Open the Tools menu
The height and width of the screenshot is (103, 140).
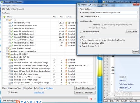point(14,6)
